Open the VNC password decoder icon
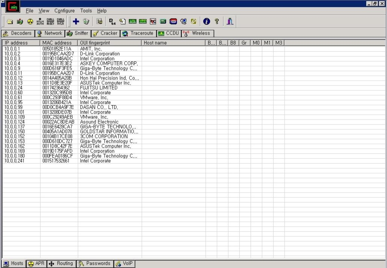 coord(153,21)
